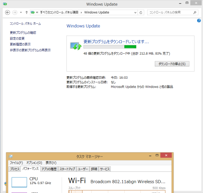Switch to the プロセス tab
Viewport: 203px width, 193px height.
15,169
